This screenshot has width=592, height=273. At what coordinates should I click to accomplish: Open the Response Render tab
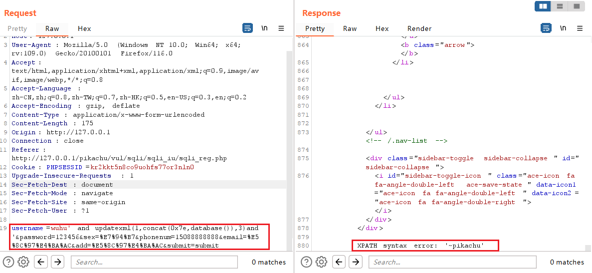point(419,28)
